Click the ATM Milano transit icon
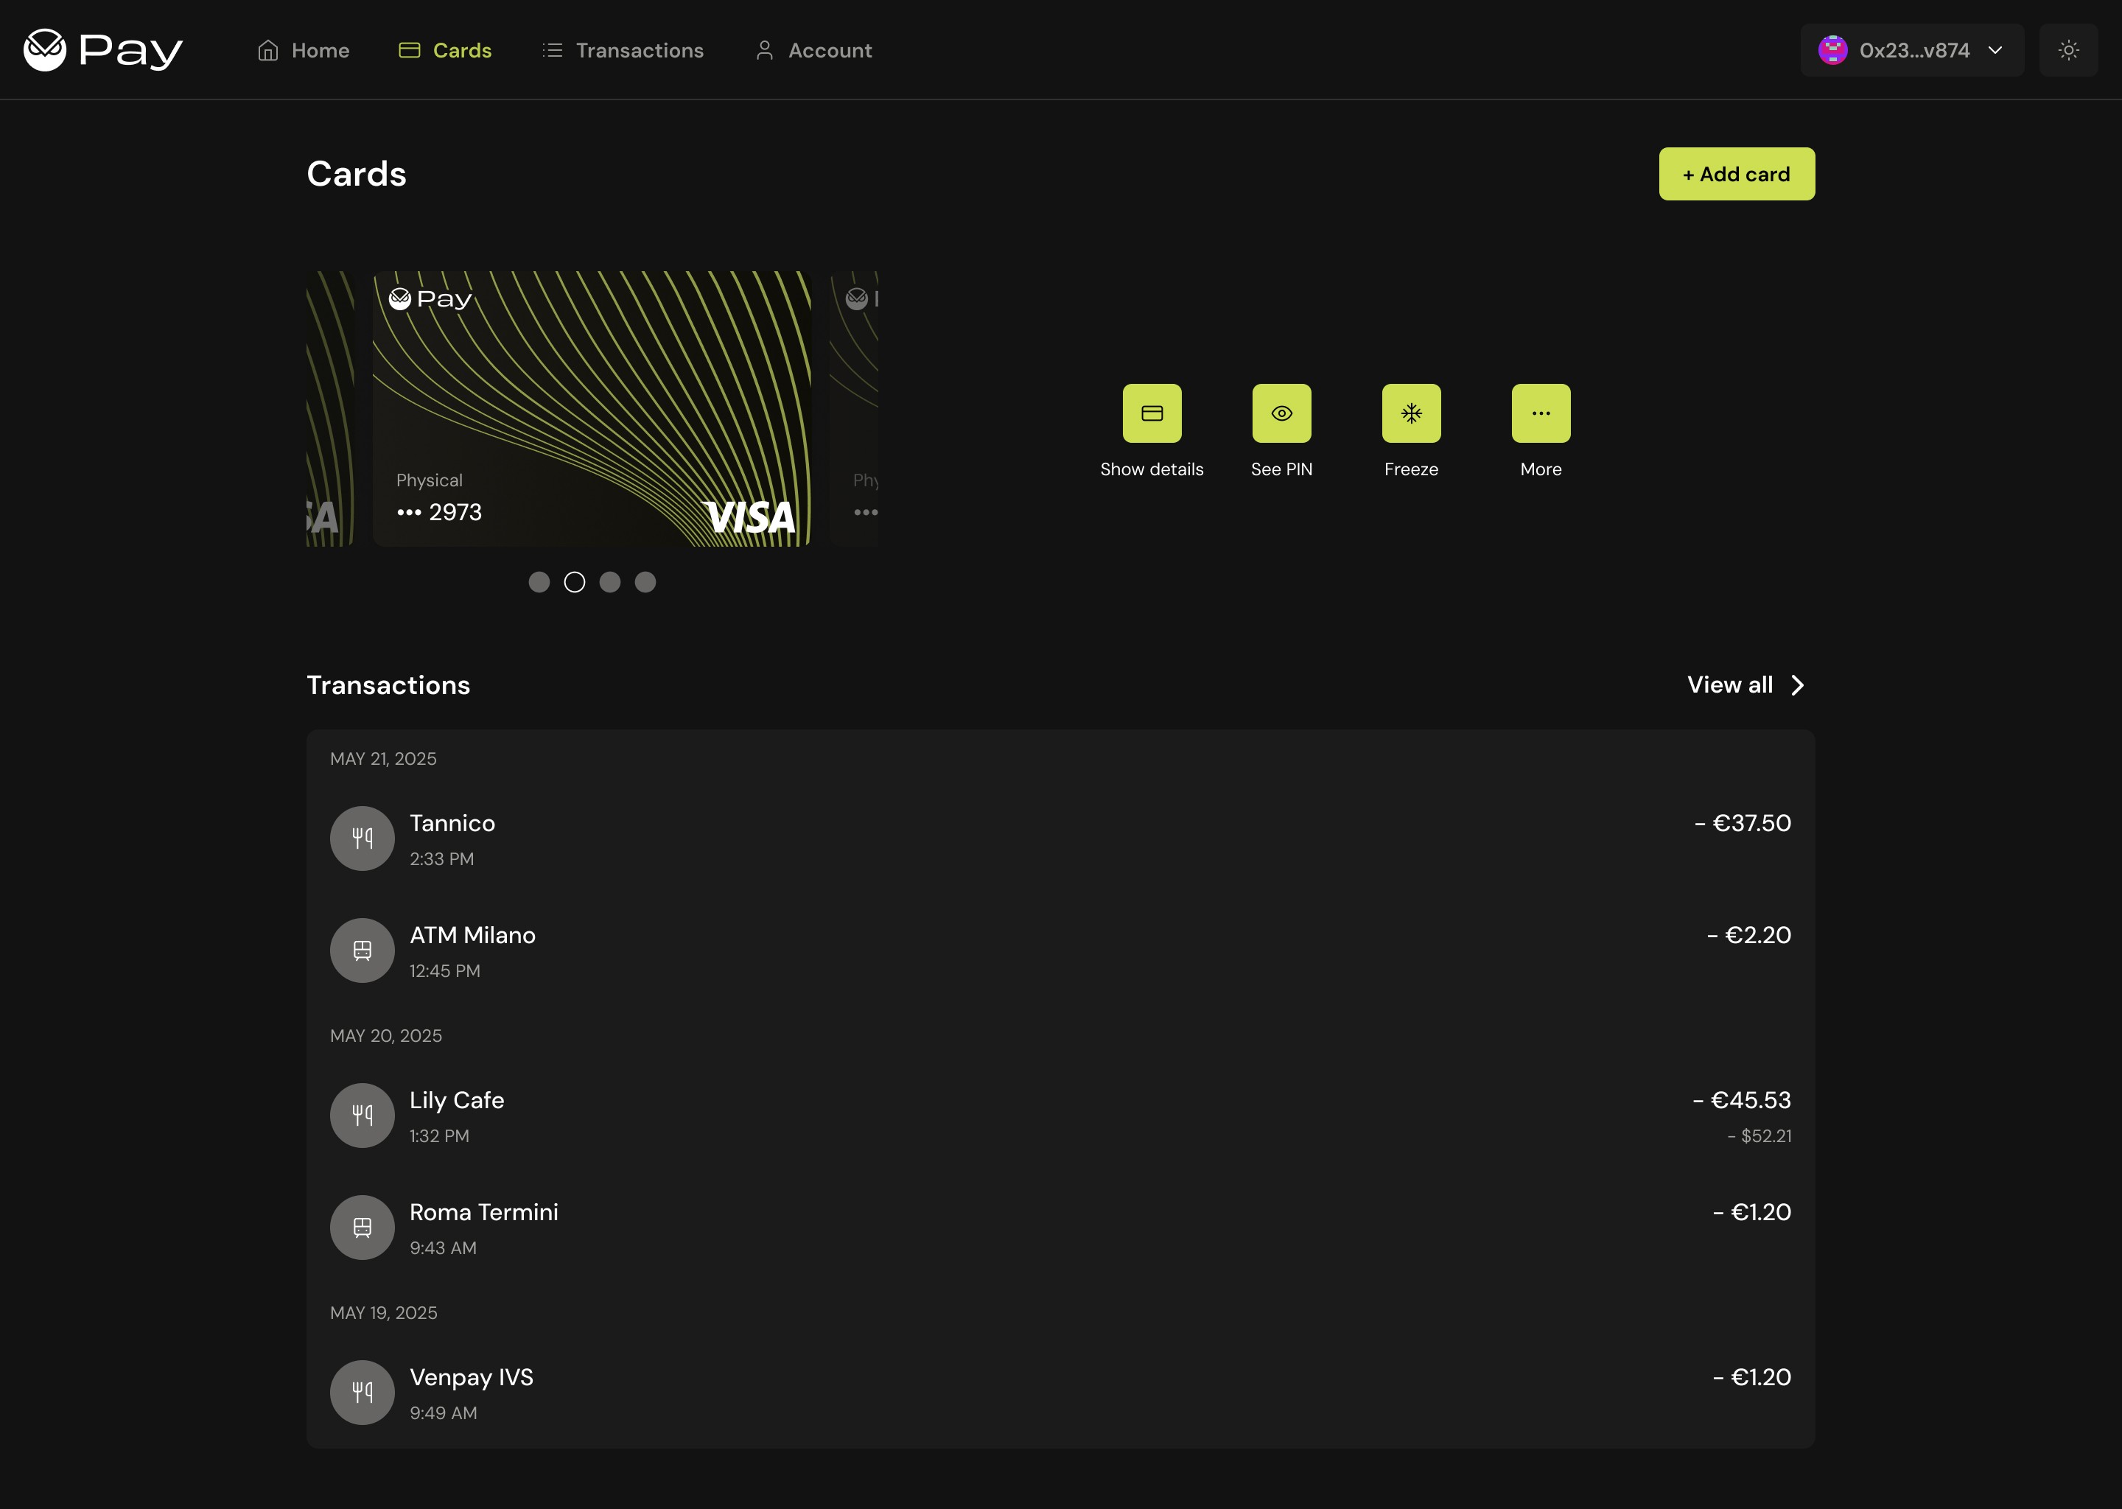This screenshot has width=2122, height=1509. (x=363, y=950)
